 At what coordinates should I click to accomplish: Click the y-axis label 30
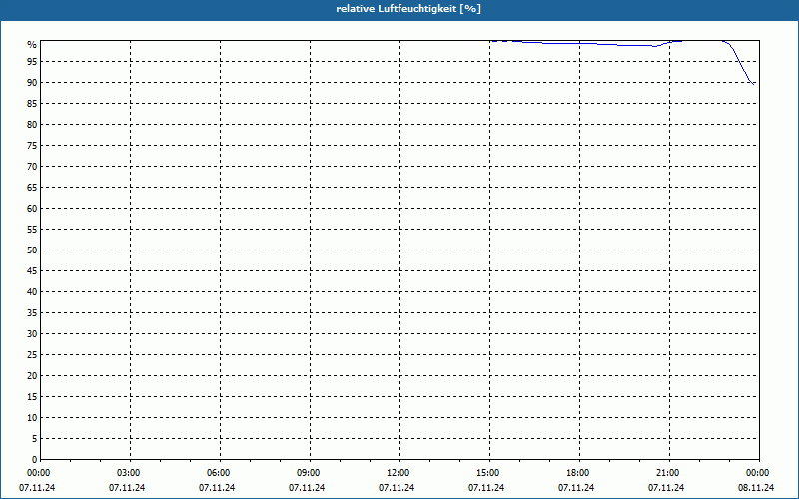[32, 334]
